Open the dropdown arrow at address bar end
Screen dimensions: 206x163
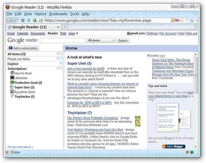click(186, 20)
